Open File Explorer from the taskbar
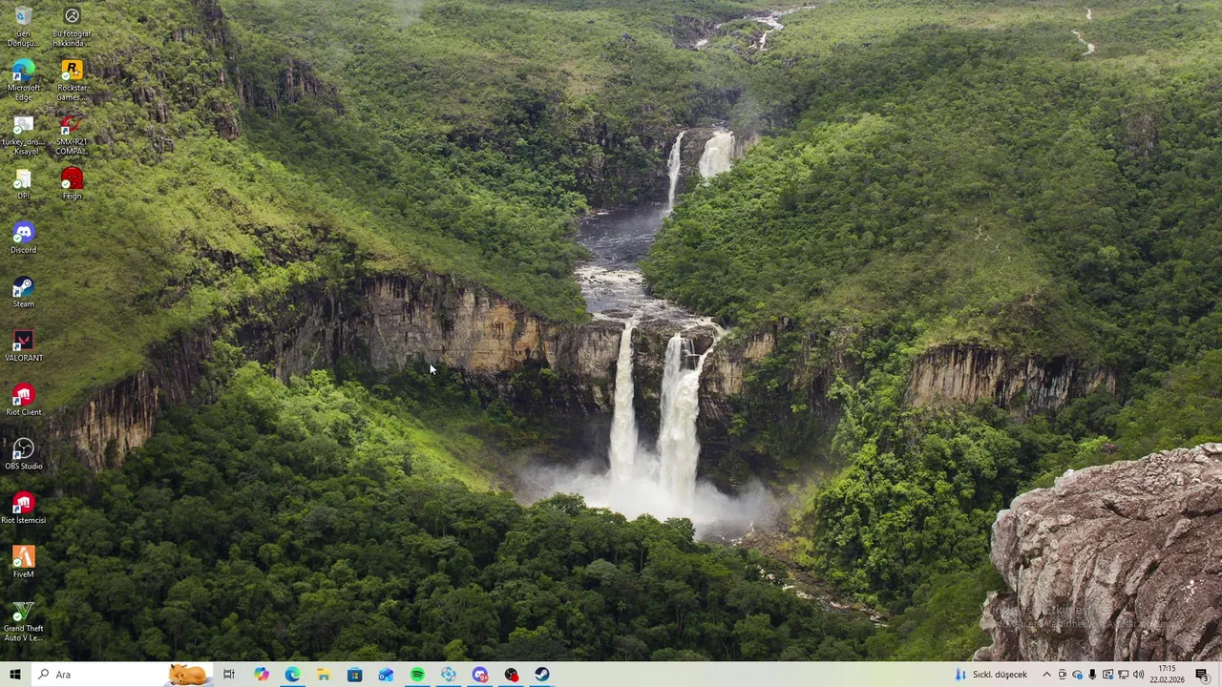The image size is (1222, 687). click(324, 675)
